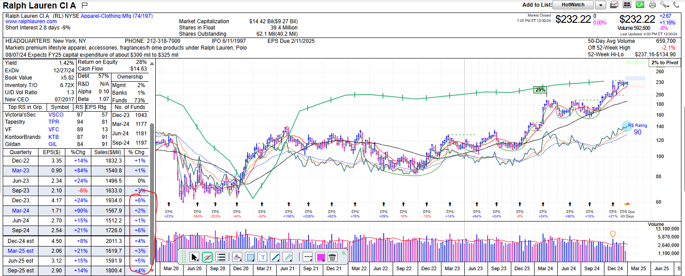Click the flag icon beside Ralph Lauren title
Screen dimensions: 685x276
85,5
